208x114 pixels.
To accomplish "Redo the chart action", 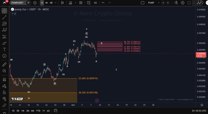I will coord(109,3).
